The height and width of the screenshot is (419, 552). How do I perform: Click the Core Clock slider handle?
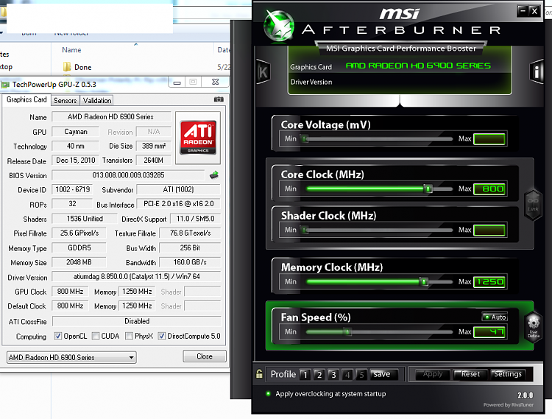(428, 189)
